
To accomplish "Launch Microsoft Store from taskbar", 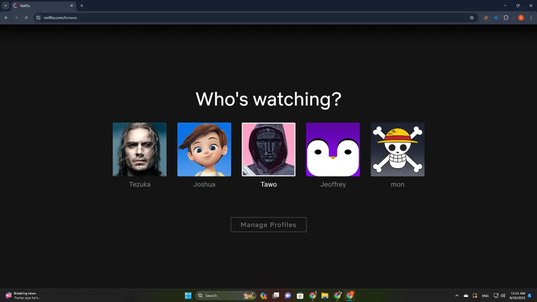I will (x=300, y=295).
